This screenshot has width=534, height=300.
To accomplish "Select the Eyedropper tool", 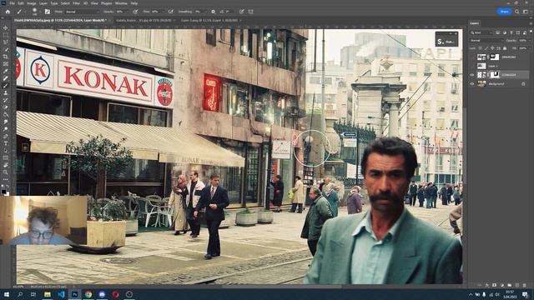I will 6,71.
